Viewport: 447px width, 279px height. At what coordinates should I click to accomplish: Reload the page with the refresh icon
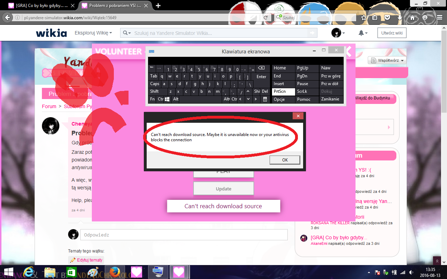[x=266, y=17]
